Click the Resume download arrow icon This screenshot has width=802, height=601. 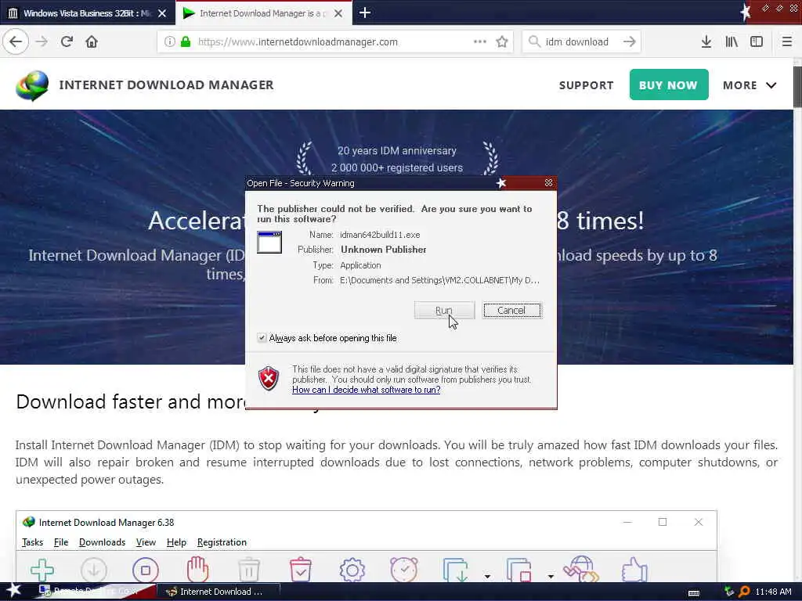click(x=94, y=570)
